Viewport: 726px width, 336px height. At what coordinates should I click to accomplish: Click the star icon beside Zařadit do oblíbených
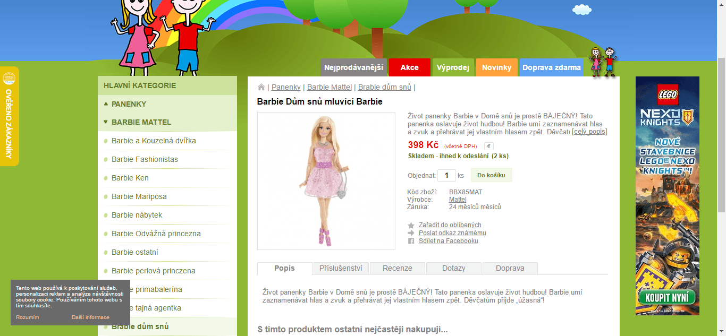pyautogui.click(x=411, y=226)
